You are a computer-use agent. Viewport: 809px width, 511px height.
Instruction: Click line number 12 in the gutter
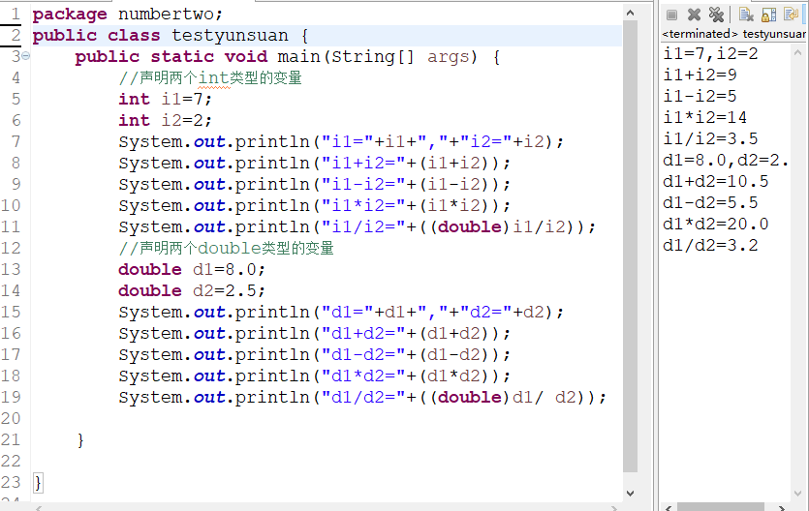click(x=11, y=249)
